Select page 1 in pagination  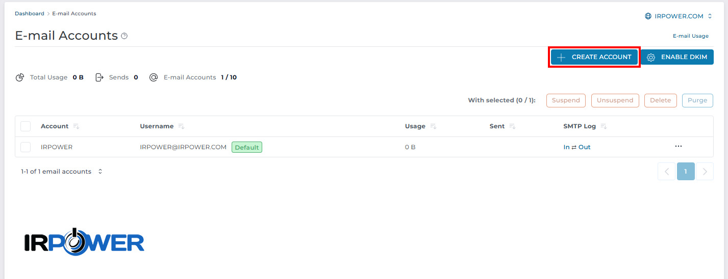(686, 172)
